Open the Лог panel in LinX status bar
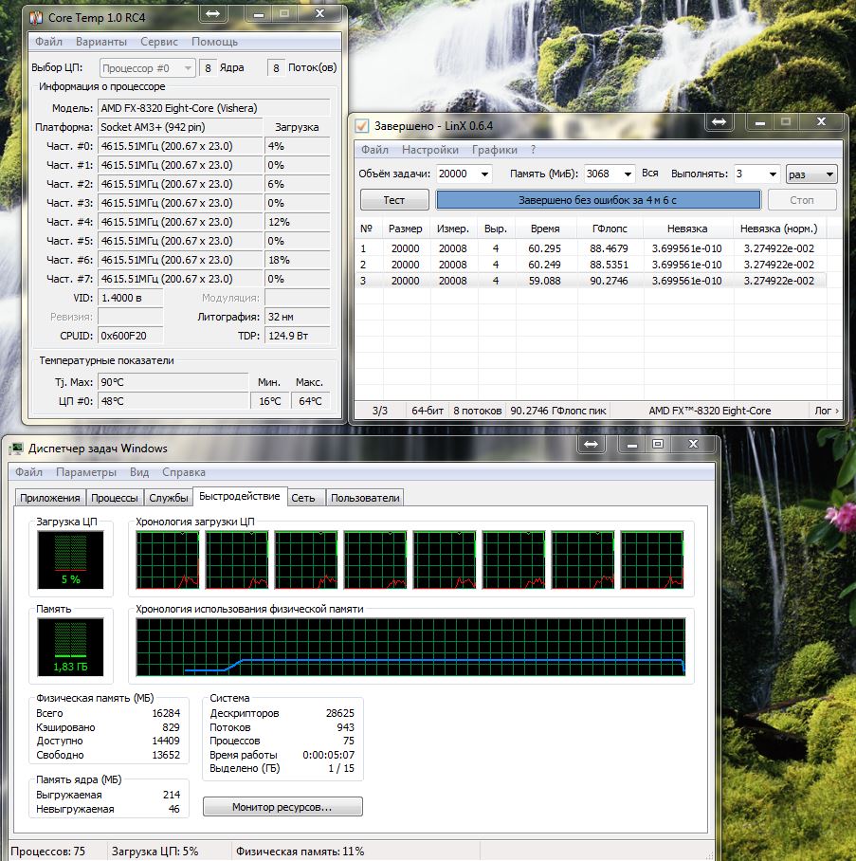 point(826,411)
